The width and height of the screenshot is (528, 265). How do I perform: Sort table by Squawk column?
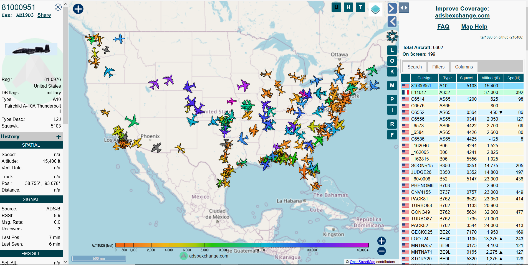[x=467, y=78]
